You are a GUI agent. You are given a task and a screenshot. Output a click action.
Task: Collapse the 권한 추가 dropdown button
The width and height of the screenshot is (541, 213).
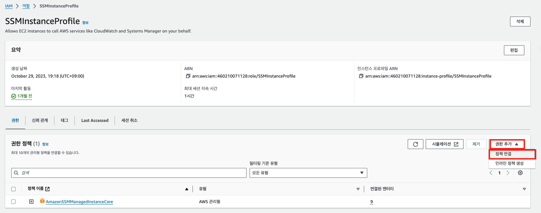[x=507, y=144]
